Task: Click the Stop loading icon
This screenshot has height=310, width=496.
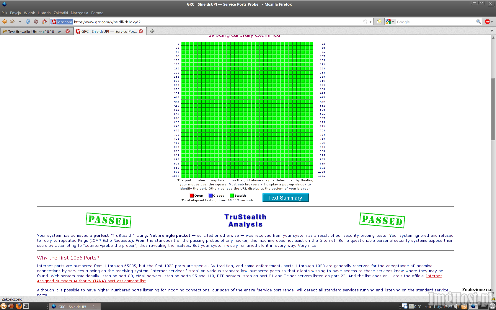Action: coord(36,22)
